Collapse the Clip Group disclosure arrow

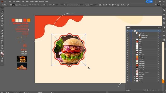pyautogui.click(x=135, y=33)
